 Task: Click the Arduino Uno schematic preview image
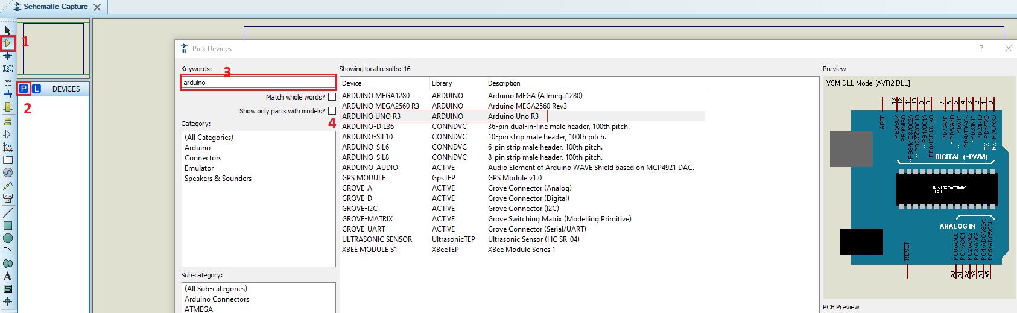(x=919, y=188)
